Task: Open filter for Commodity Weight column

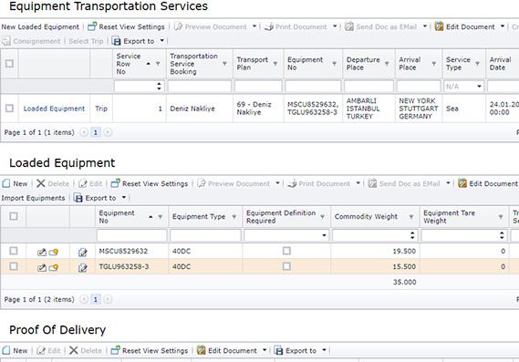Action: click(x=411, y=217)
